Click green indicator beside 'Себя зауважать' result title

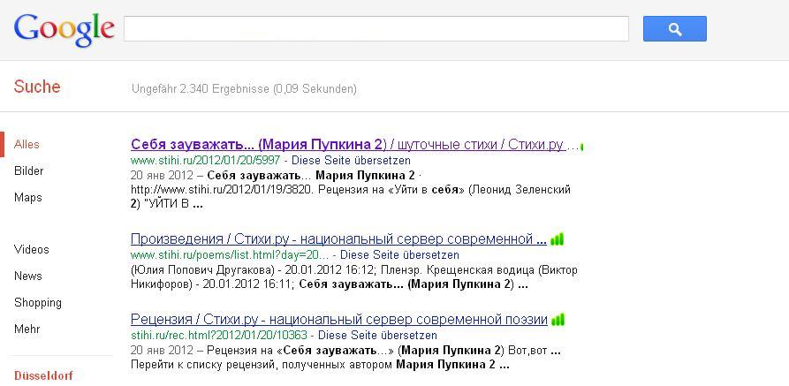tap(581, 146)
